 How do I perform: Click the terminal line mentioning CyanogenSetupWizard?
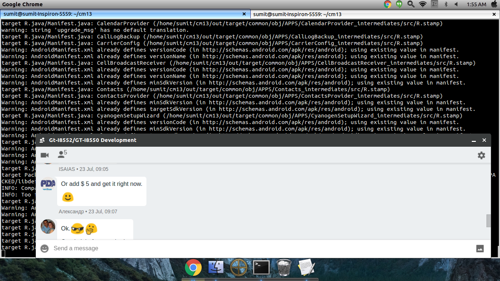click(232, 116)
